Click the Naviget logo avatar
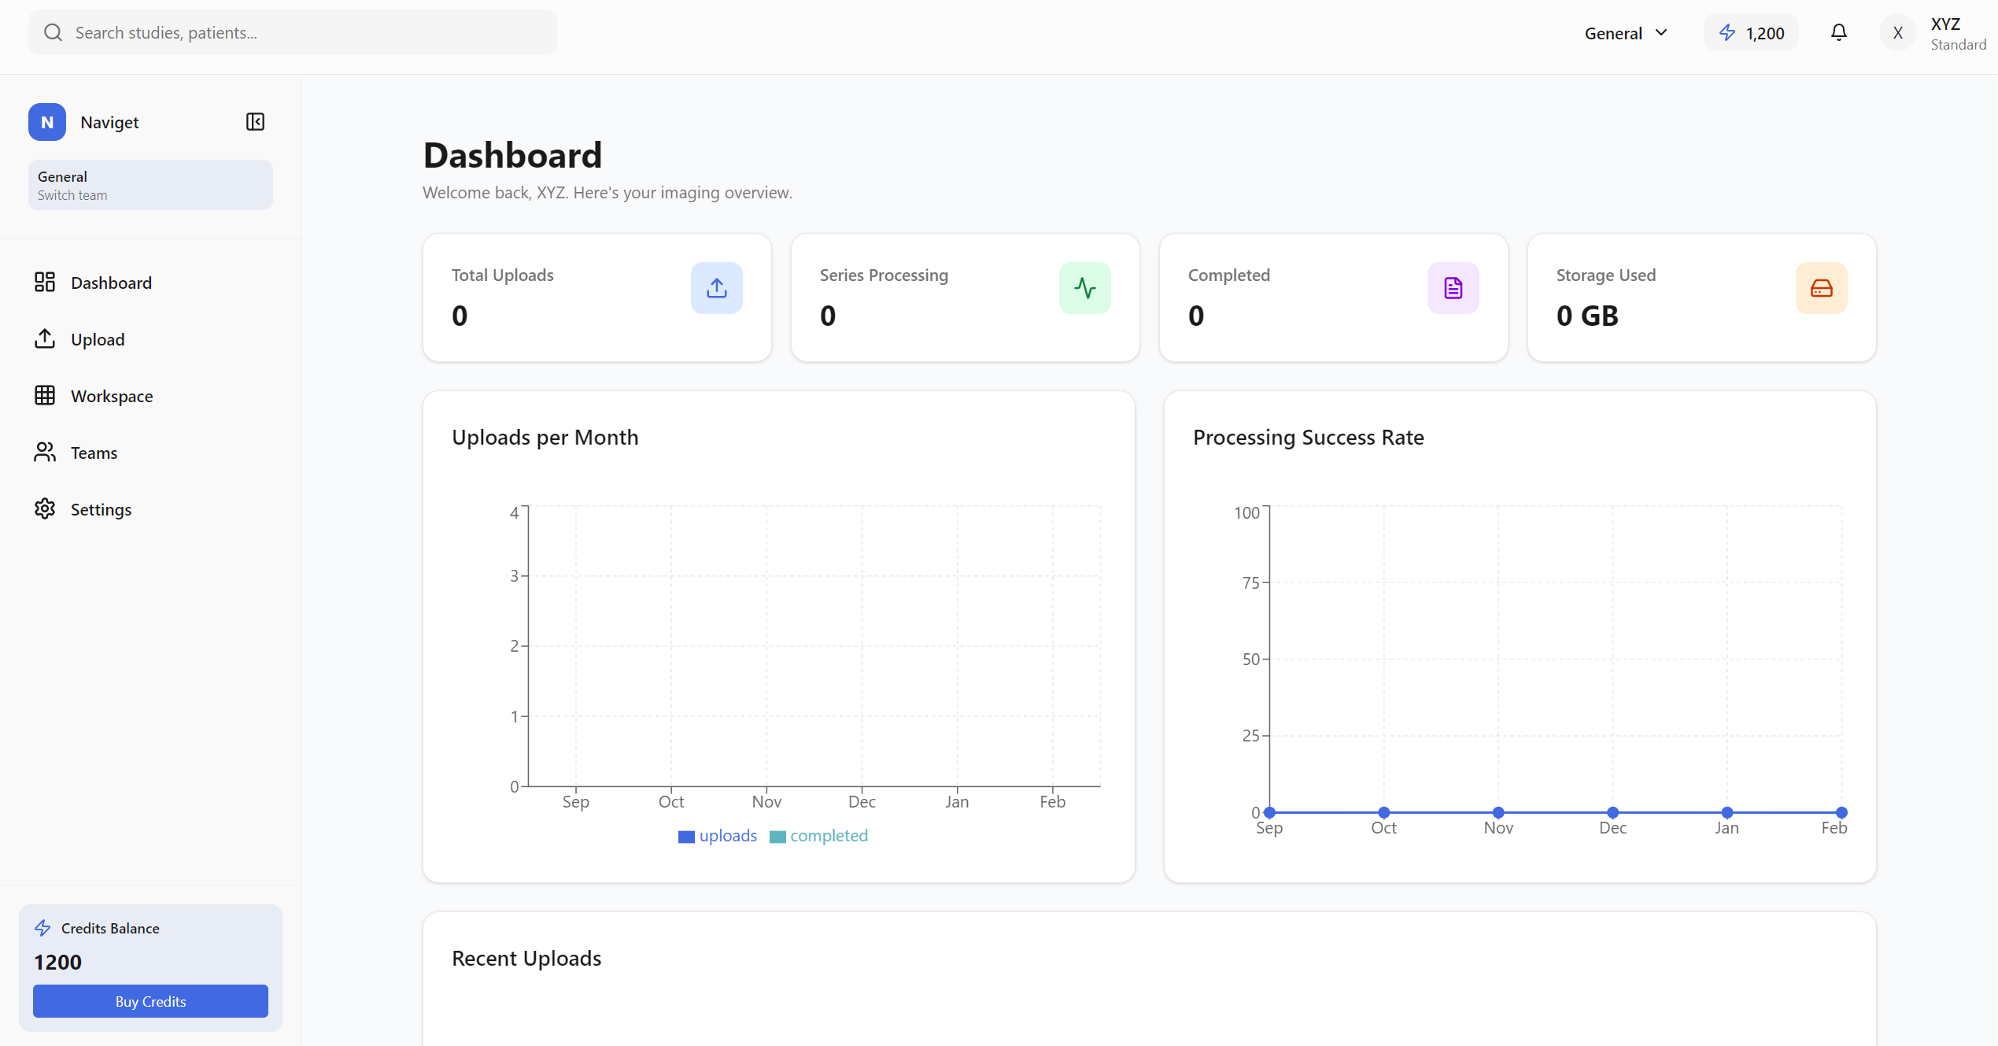The image size is (1998, 1046). 46,121
